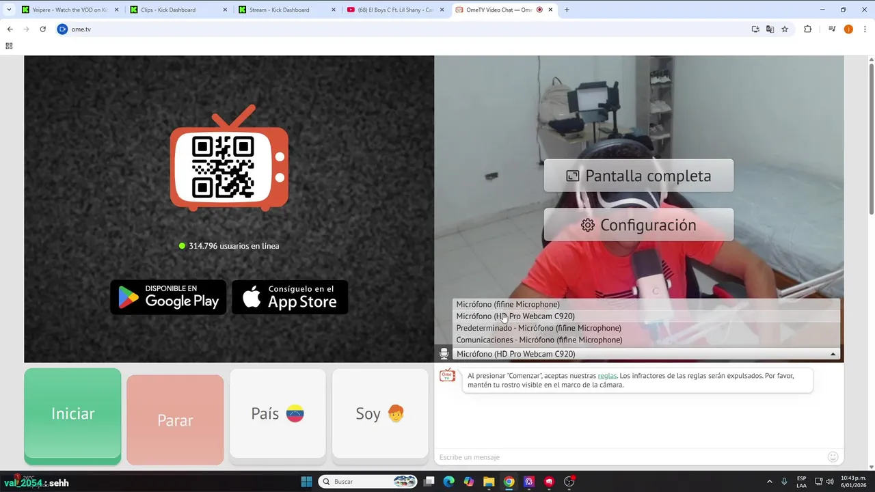Open the Chrome extensions puzzle icon
Screen dimensions: 875x492
pos(807,29)
